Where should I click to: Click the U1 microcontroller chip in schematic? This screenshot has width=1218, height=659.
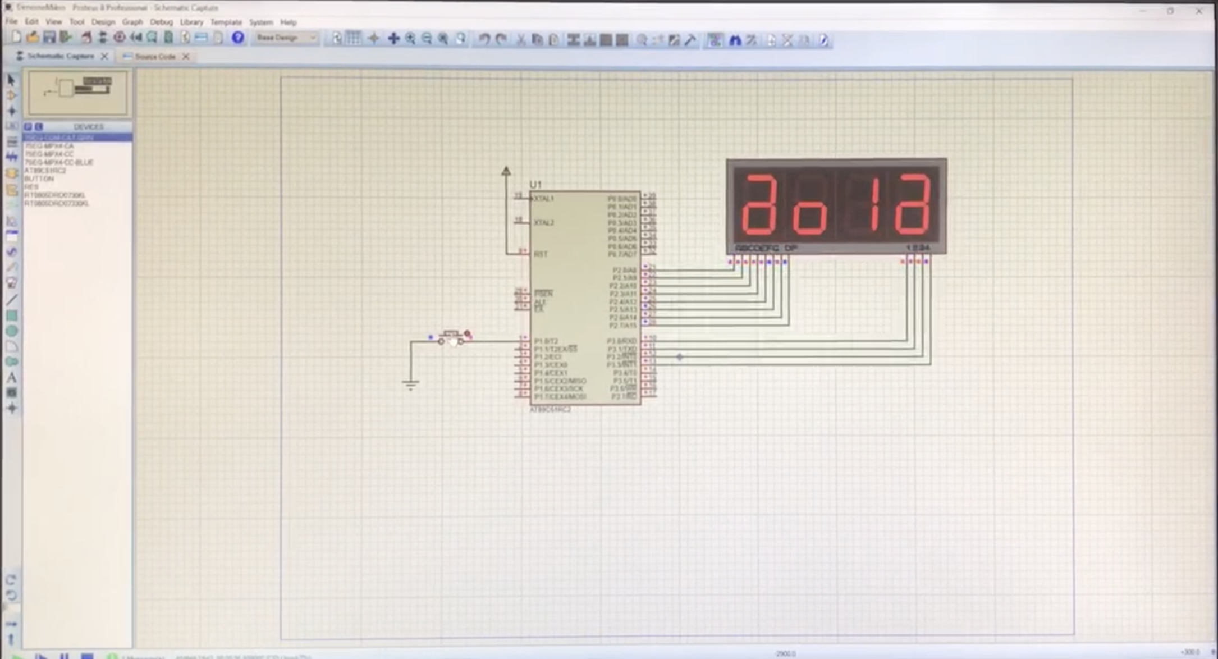(585, 298)
